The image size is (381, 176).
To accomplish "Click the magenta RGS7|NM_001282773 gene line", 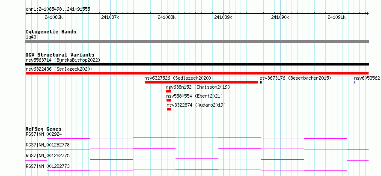I will 197,170.
